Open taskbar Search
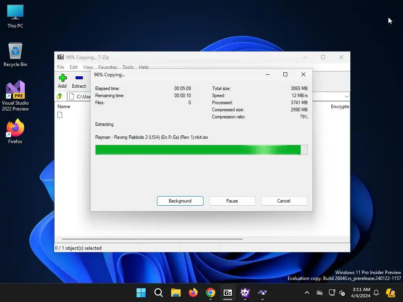403x302 pixels. click(158, 293)
